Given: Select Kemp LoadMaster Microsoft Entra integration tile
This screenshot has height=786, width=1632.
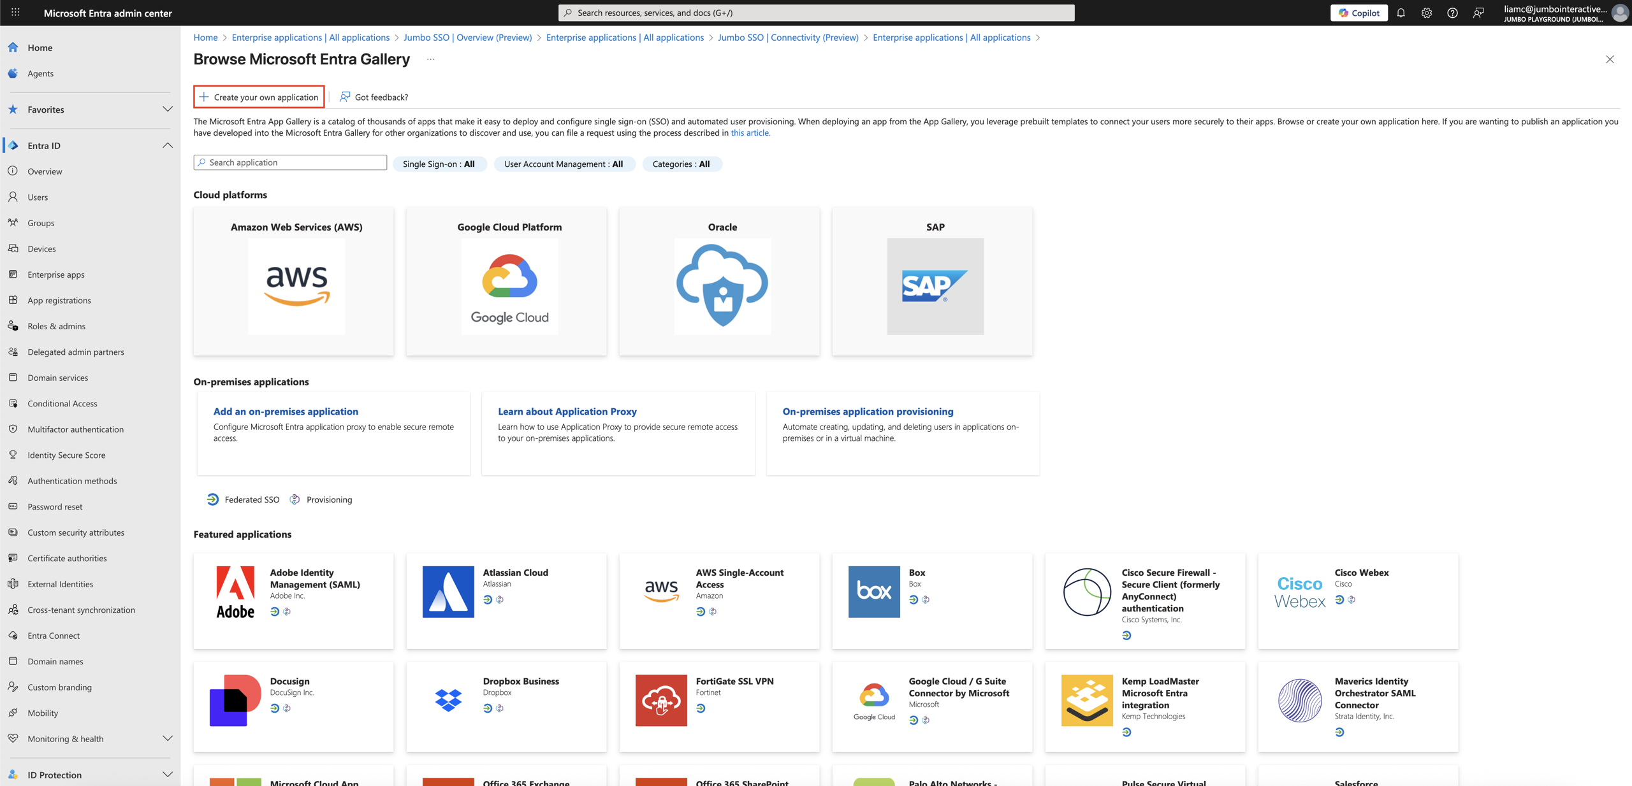Looking at the screenshot, I should 1146,706.
